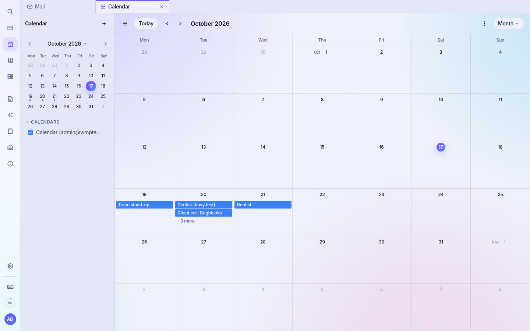Open the help question mark icon

coord(10,164)
